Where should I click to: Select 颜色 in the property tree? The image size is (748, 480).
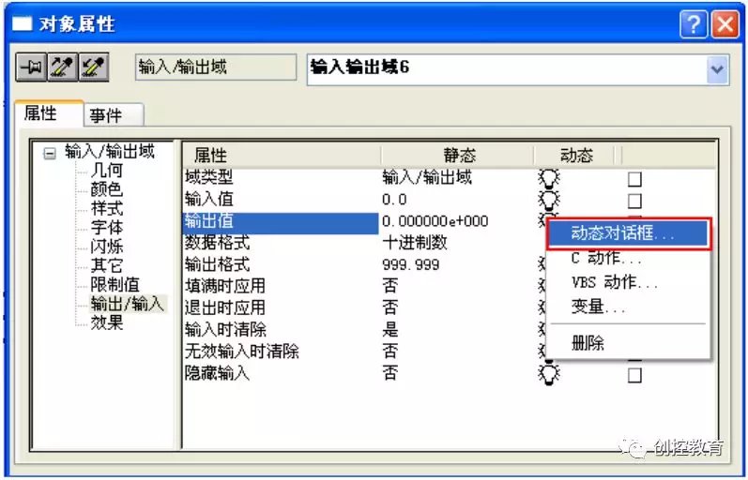coord(106,190)
